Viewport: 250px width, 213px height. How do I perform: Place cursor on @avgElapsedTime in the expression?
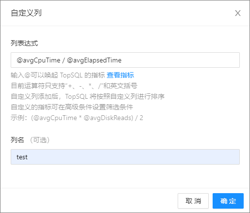pyautogui.click(x=94, y=61)
